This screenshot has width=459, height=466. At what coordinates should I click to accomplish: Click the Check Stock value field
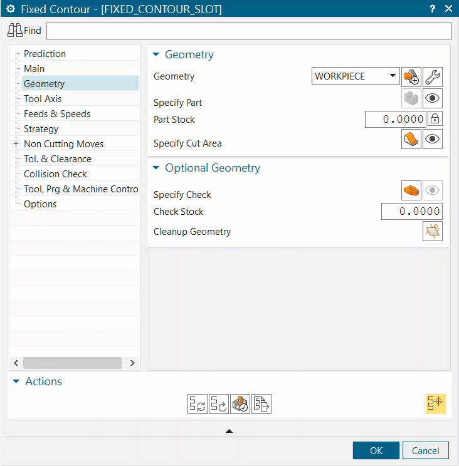point(412,211)
